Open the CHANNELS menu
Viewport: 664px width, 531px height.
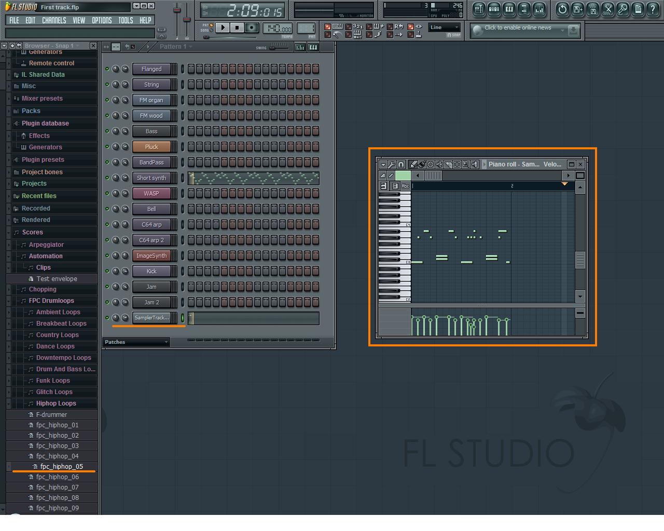[54, 20]
